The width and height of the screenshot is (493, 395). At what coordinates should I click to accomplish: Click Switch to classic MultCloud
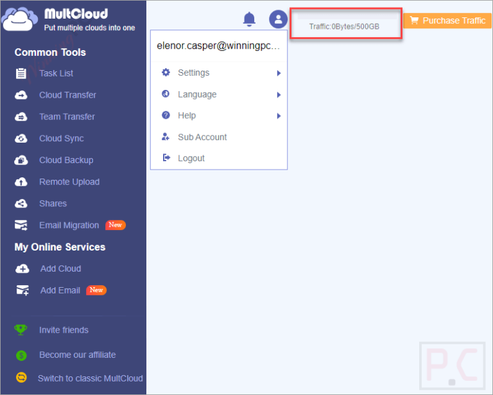tap(91, 378)
